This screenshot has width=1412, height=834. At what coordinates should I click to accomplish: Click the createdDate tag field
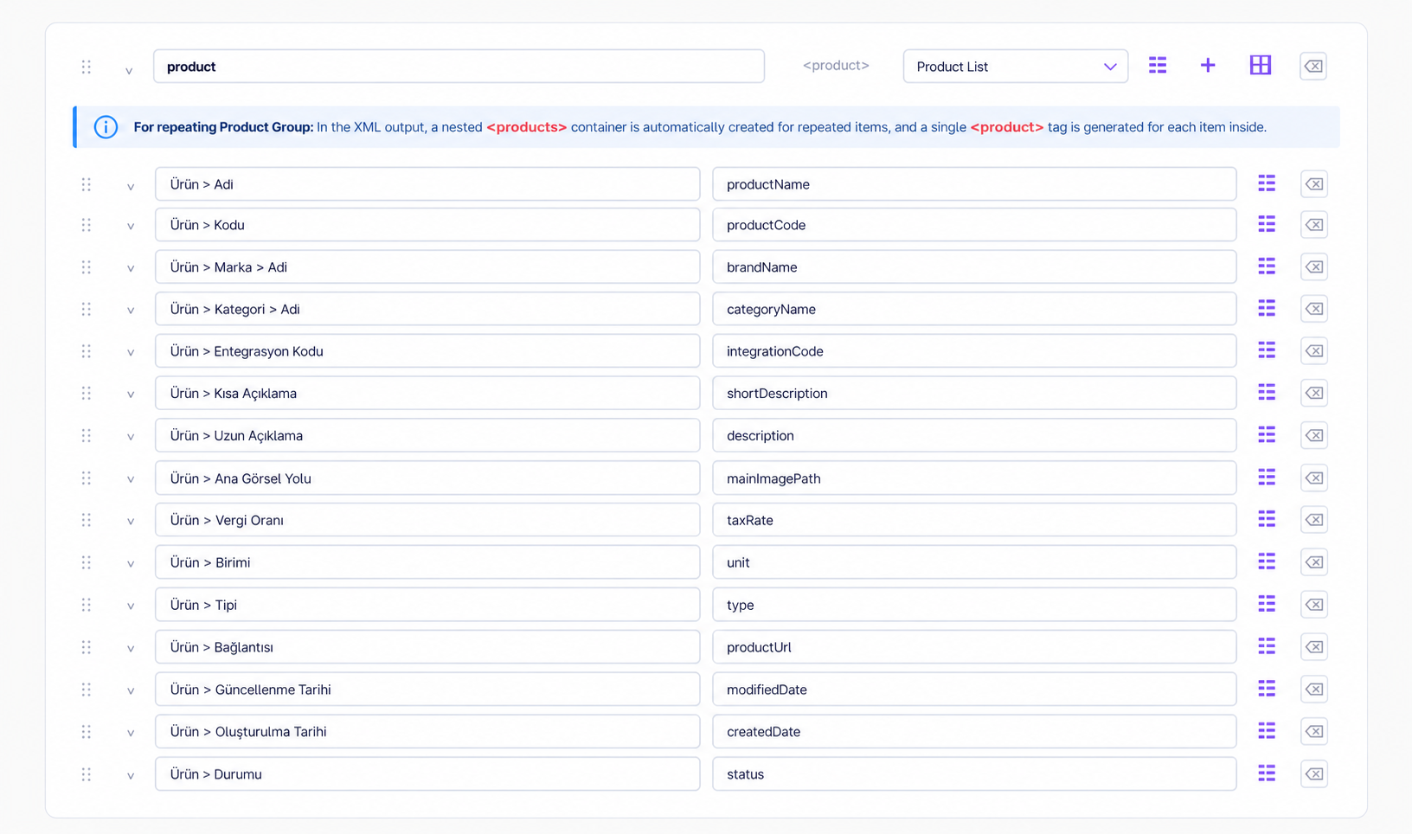tap(974, 732)
